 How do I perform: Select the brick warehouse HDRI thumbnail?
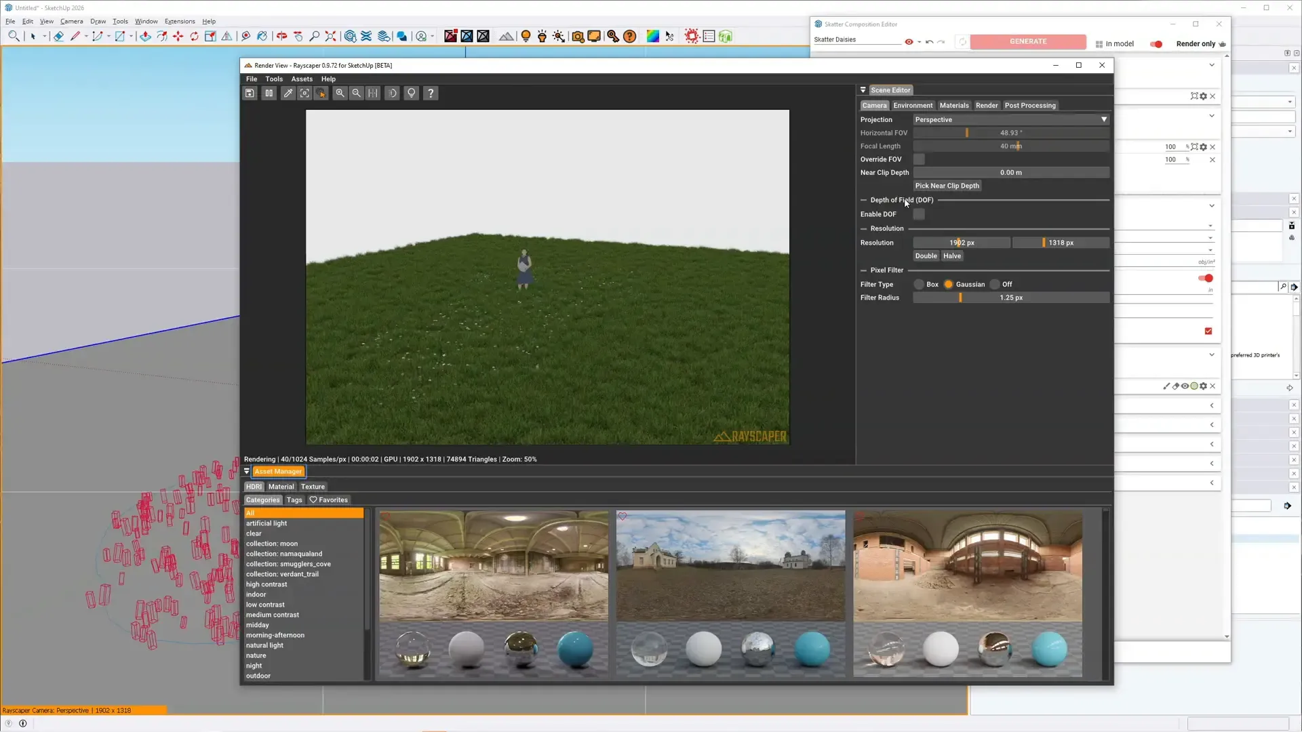(968, 594)
